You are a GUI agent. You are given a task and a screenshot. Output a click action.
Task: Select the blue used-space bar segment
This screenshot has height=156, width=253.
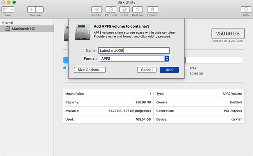click(66, 60)
